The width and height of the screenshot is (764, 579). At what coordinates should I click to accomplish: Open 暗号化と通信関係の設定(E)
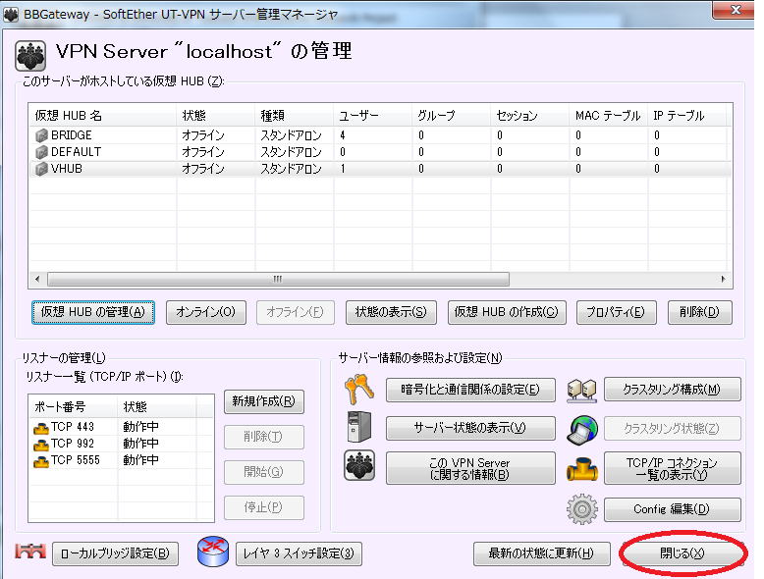click(x=470, y=390)
